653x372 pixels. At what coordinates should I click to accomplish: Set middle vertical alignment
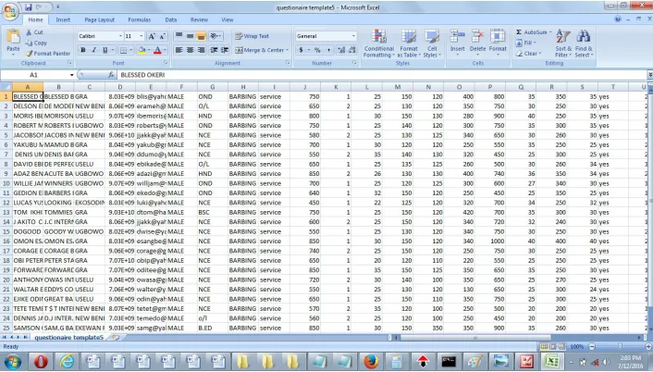click(x=190, y=36)
